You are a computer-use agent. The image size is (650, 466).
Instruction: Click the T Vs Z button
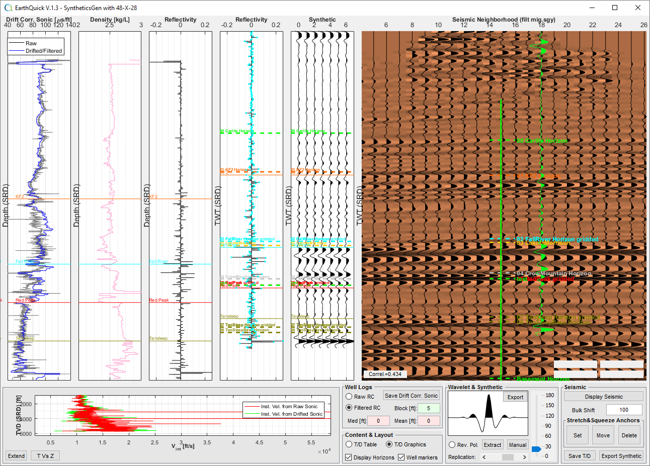tap(45, 456)
